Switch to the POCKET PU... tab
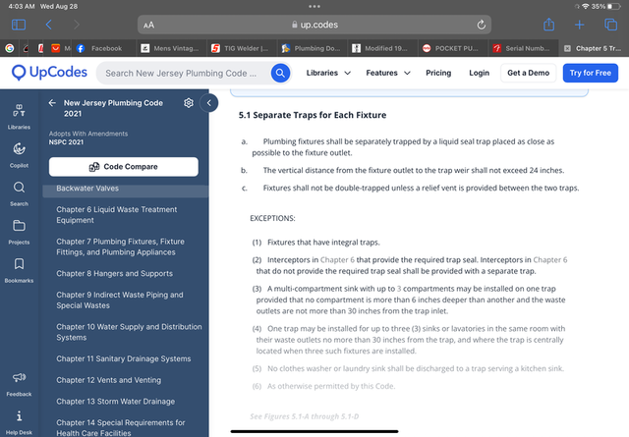Viewport: 629px width, 437px height. 452,48
